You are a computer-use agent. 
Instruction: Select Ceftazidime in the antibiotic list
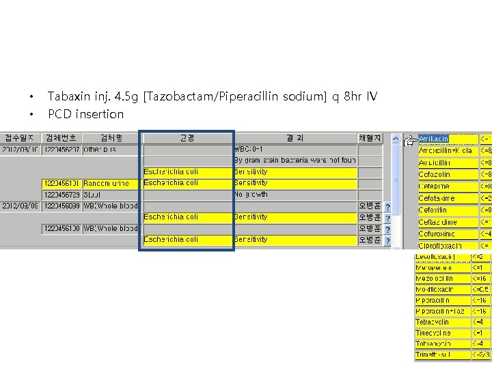(x=448, y=223)
